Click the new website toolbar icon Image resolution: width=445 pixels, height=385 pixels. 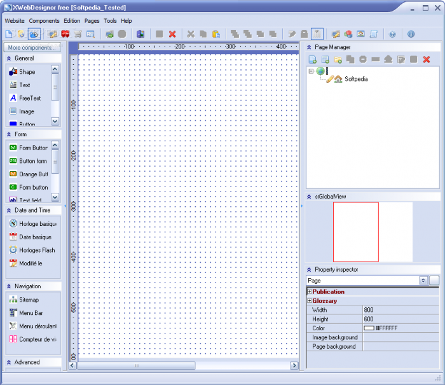pyautogui.click(x=9, y=34)
